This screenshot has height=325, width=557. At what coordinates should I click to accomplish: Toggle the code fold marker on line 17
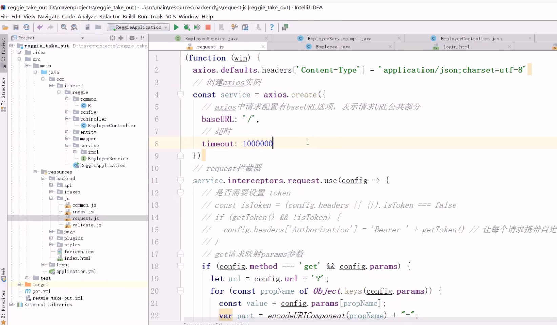(x=181, y=254)
